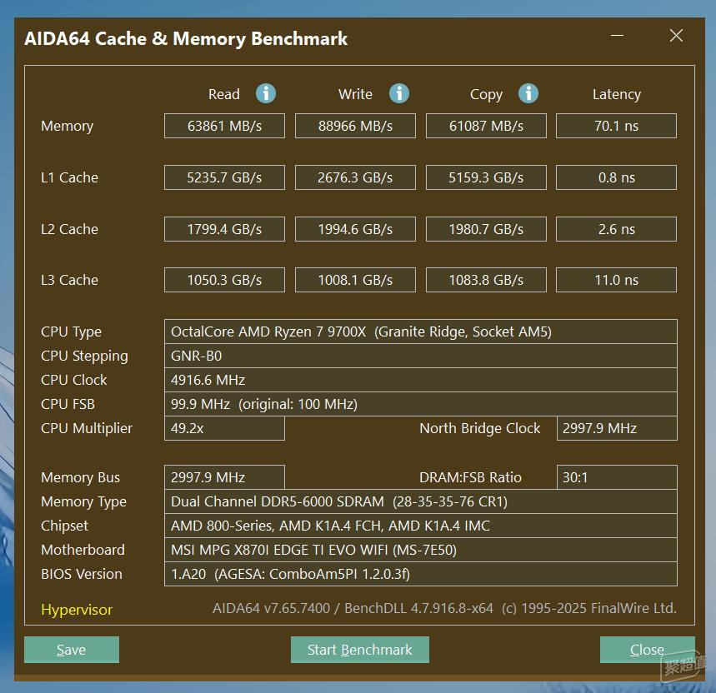Click the yellow Hypervisor label
This screenshot has height=693, width=716.
click(x=76, y=609)
